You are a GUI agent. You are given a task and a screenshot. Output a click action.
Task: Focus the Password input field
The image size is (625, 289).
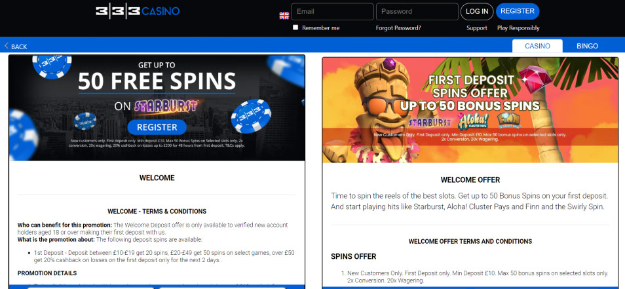[x=417, y=12]
